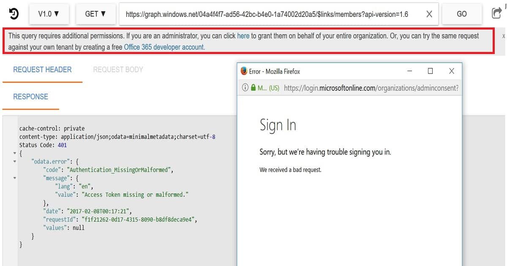This screenshot has height=266, width=507.
Task: Click the Authentication_MissingOrMalformed code value
Action: (x=120, y=170)
